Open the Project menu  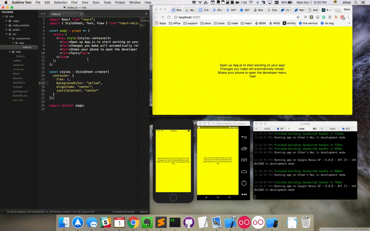click(120, 3)
